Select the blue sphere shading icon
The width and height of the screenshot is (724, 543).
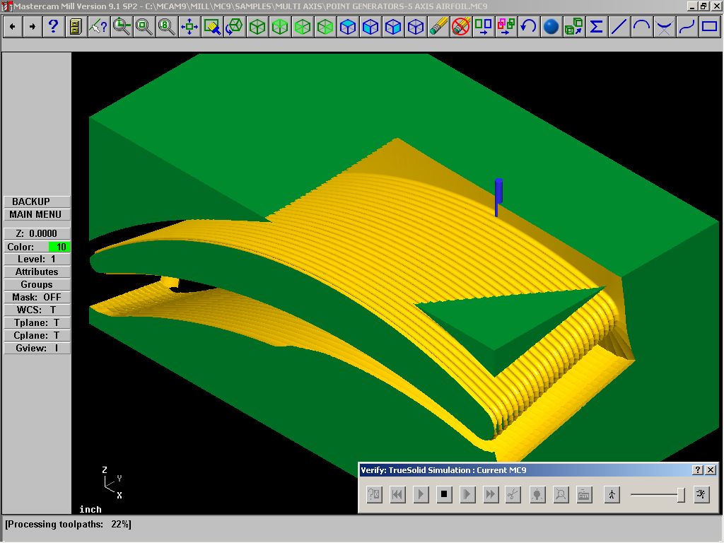[551, 27]
